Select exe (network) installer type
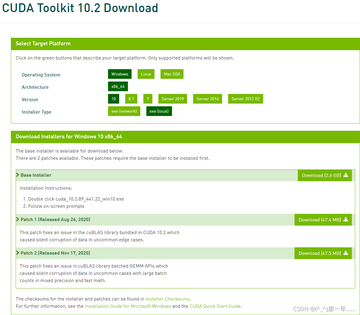The height and width of the screenshot is (315, 360). click(x=124, y=111)
